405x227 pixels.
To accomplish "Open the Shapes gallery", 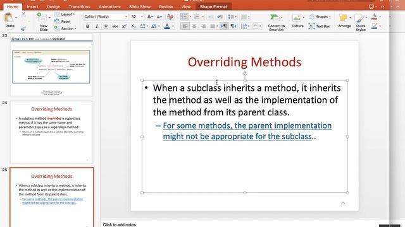I will (x=320, y=17).
